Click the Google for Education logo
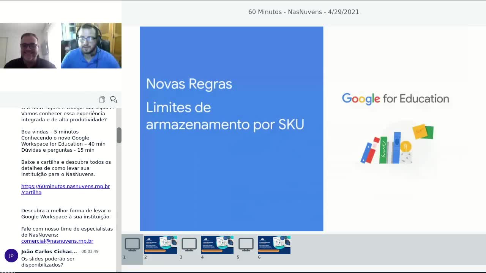486x273 pixels. 395,99
